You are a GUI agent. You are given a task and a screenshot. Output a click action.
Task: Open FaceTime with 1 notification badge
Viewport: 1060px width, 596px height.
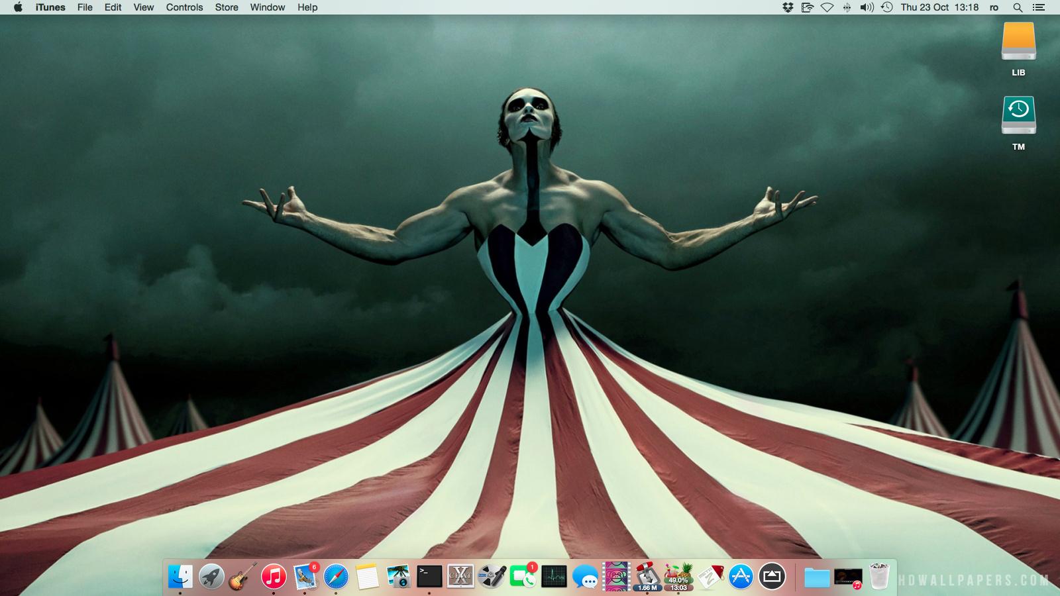pos(523,577)
